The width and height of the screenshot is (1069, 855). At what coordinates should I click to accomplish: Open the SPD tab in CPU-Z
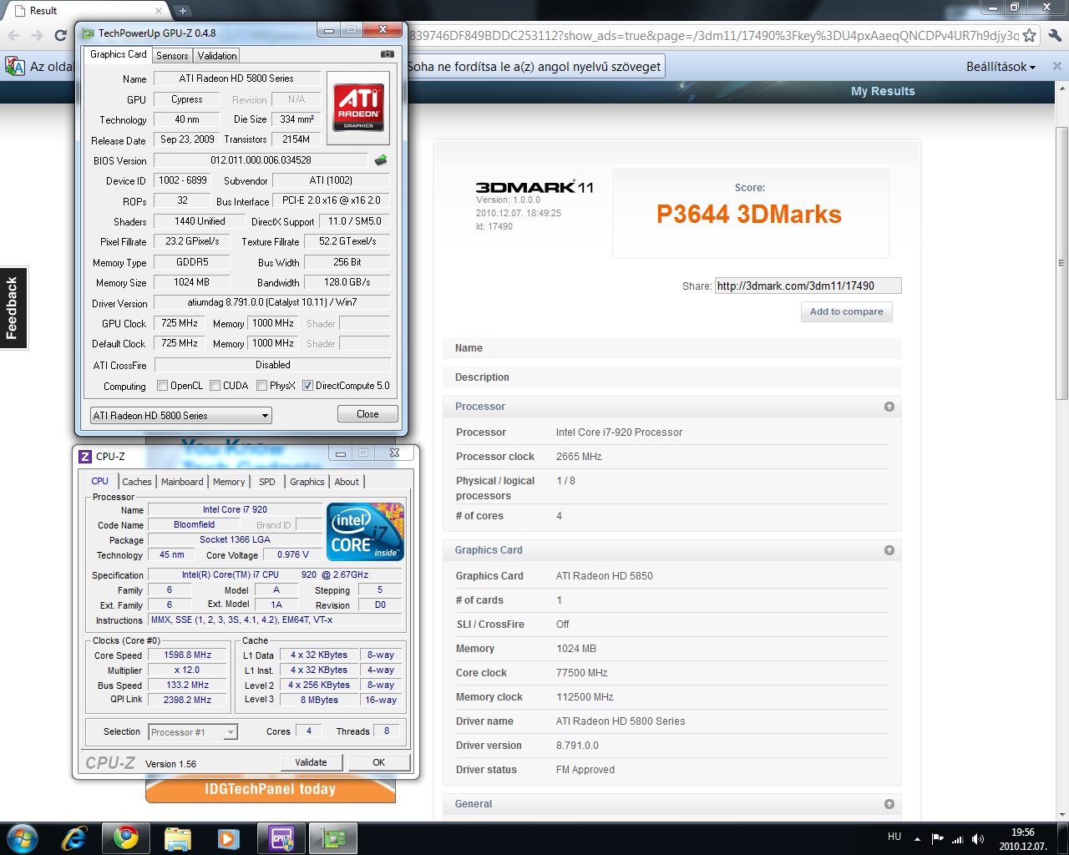coord(267,482)
